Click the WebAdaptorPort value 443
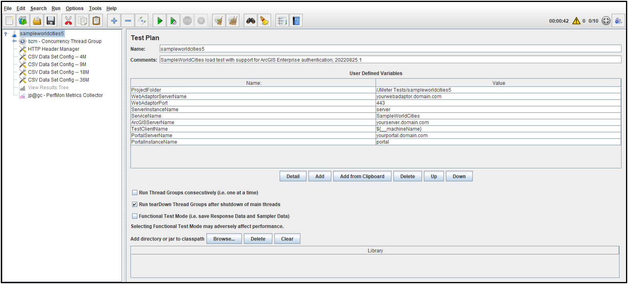The image size is (628, 284). coord(498,103)
